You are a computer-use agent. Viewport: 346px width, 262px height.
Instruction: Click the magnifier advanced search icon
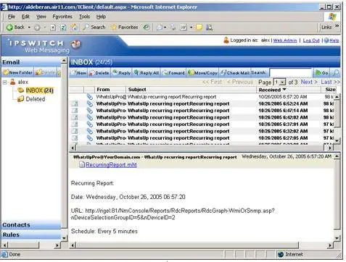[335, 72]
